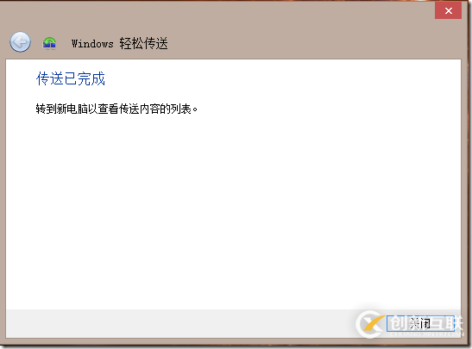Click 轻松传送 text in the title
The width and height of the screenshot is (472, 349).
[143, 44]
